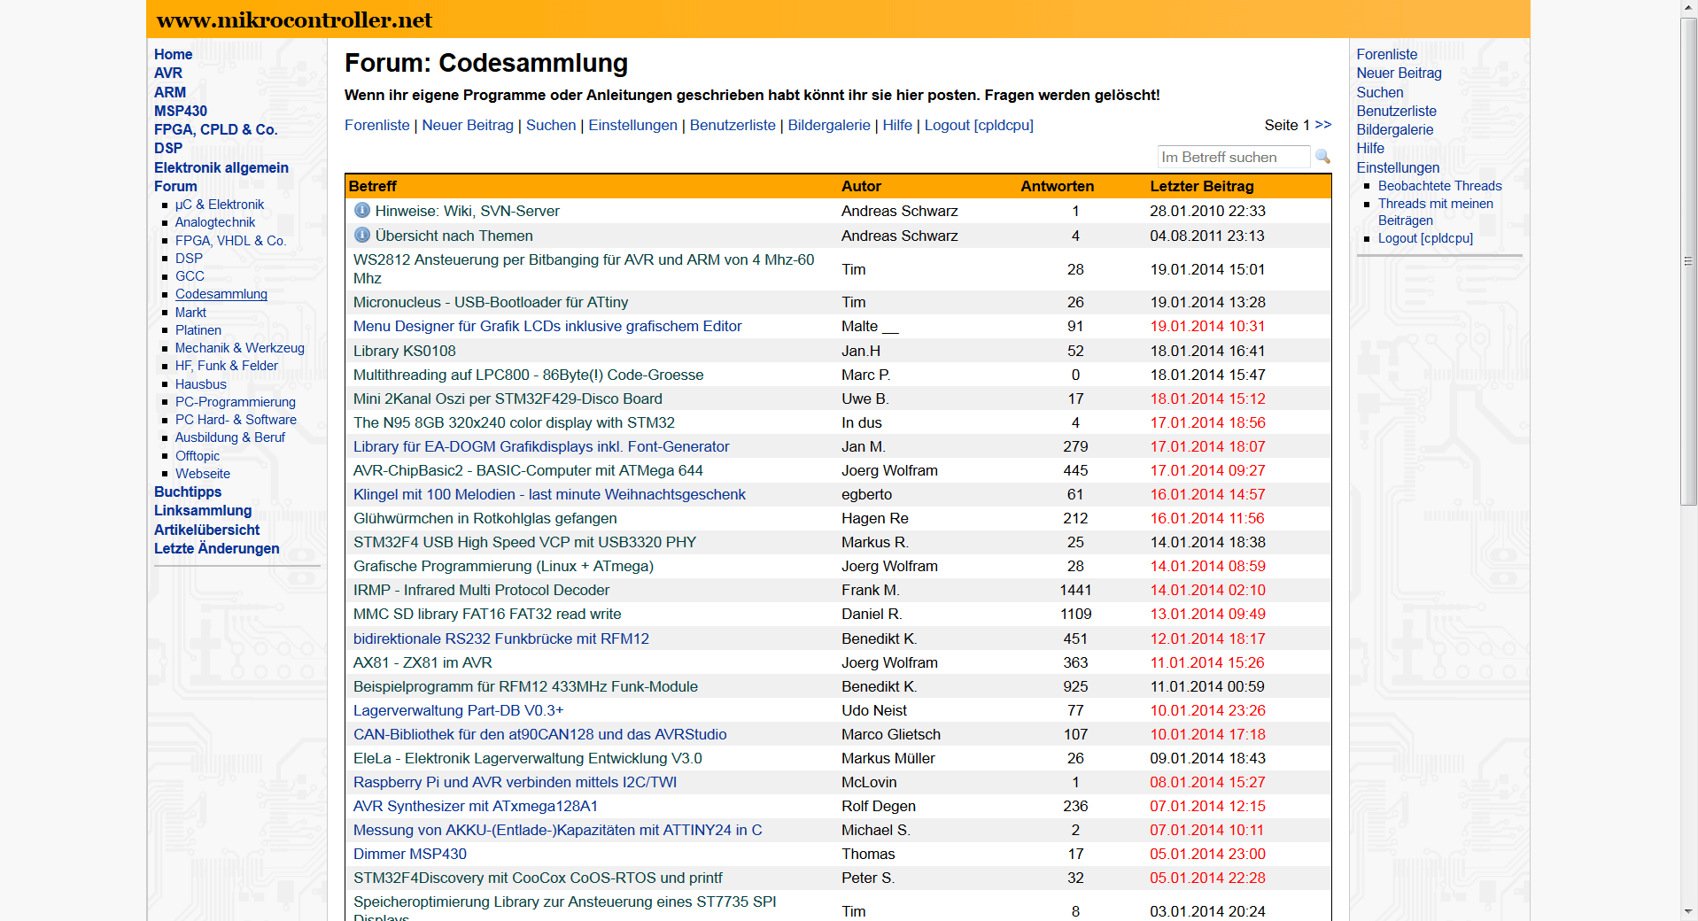Viewport: 1698px width, 921px height.
Task: Open Bildergalerie in right sidebar
Action: pyautogui.click(x=1395, y=129)
